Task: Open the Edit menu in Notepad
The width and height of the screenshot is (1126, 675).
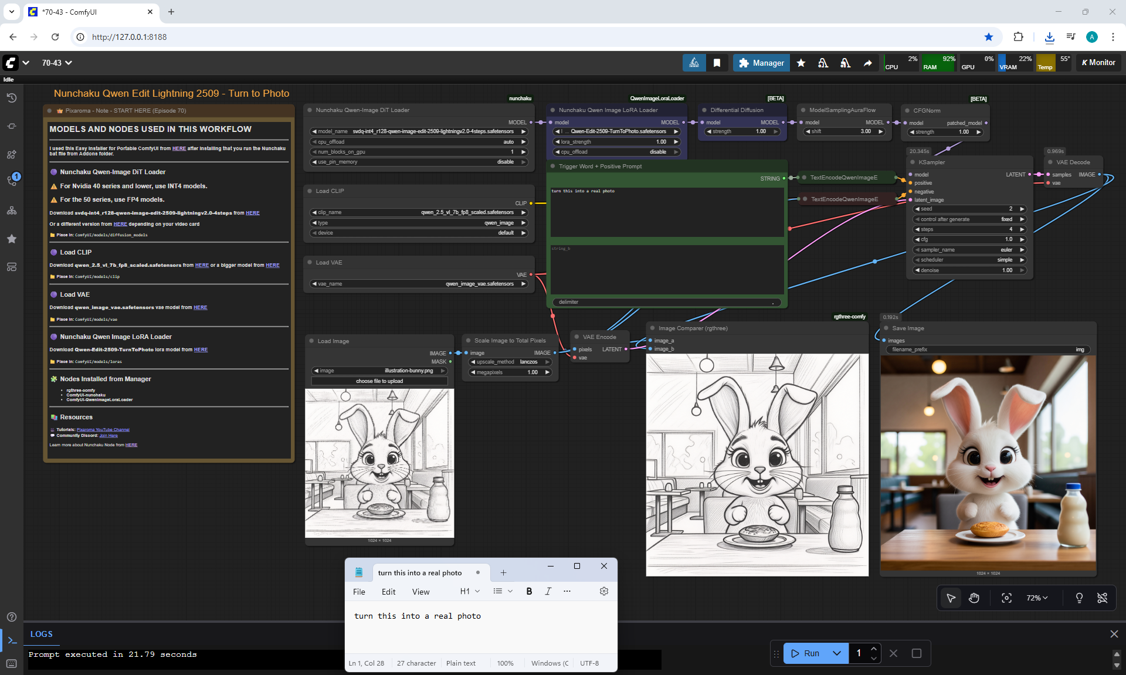Action: tap(388, 592)
